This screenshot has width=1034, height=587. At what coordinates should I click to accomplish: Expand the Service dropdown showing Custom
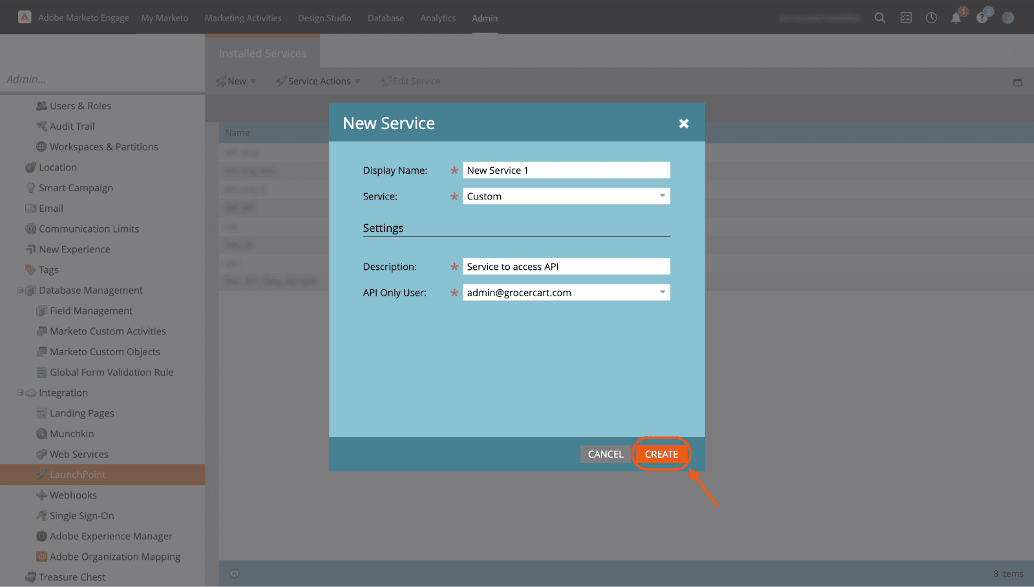point(662,196)
